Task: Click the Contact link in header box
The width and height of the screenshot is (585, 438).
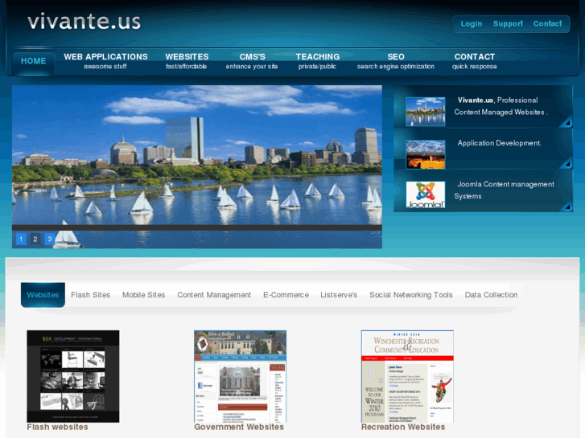Action: point(547,24)
